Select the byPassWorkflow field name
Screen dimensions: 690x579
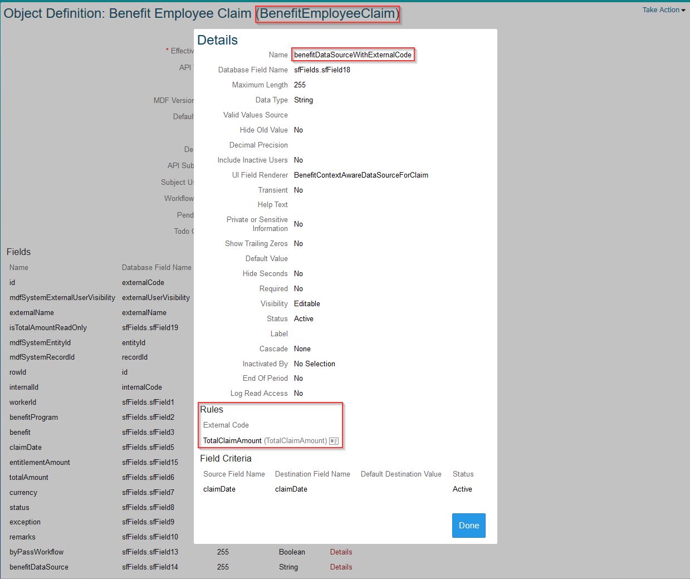click(x=36, y=552)
